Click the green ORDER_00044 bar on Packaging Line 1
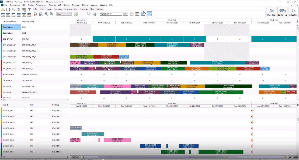The height and width of the screenshot is (160, 299). 228,86
